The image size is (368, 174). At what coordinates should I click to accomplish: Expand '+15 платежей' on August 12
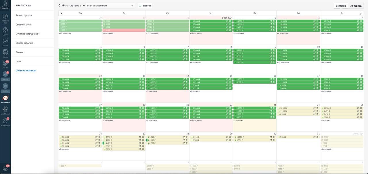click(x=65, y=91)
